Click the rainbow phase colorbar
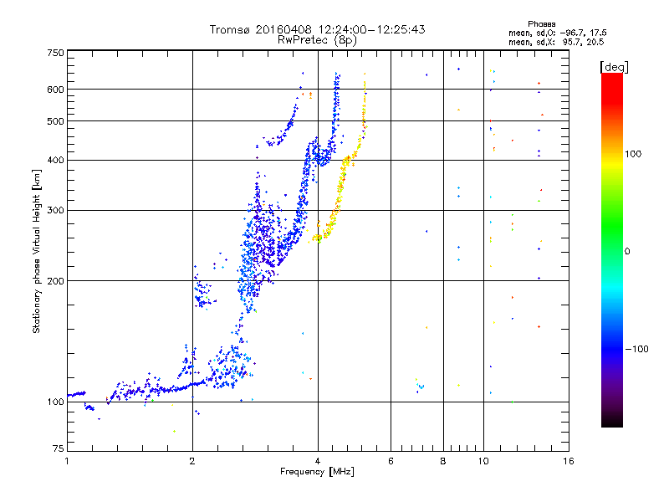 612,249
